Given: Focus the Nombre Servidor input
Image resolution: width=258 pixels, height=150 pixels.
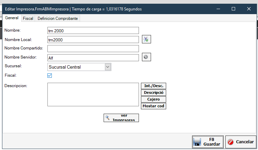Looking at the screenshot, I should (93, 58).
